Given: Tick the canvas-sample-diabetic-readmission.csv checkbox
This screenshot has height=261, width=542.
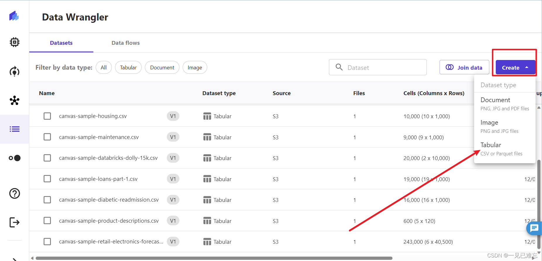Looking at the screenshot, I should pos(47,200).
